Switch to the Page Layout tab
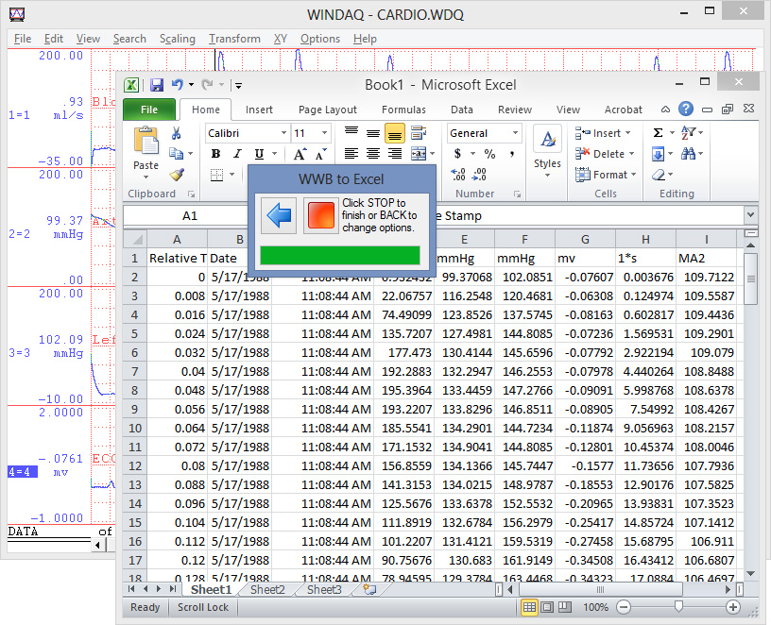Viewport: 771px width, 625px height. pyautogui.click(x=328, y=110)
